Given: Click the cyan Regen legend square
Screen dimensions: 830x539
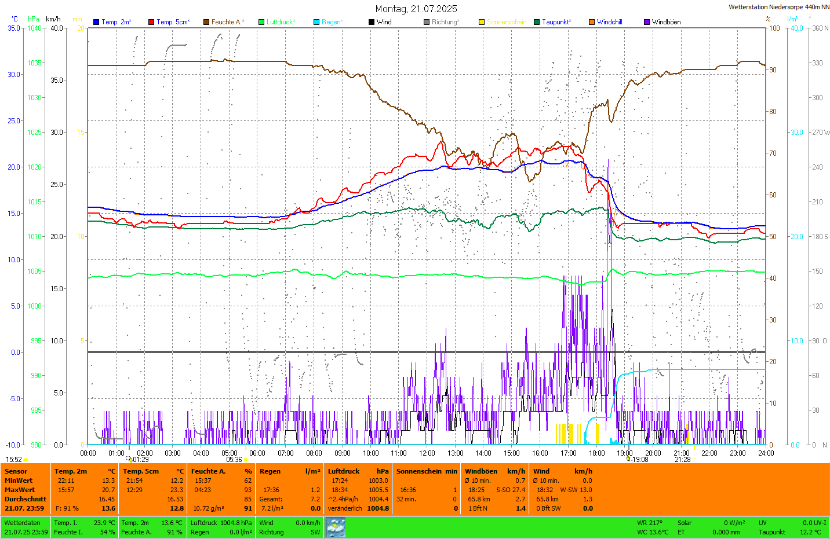Looking at the screenshot, I should click(x=316, y=22).
